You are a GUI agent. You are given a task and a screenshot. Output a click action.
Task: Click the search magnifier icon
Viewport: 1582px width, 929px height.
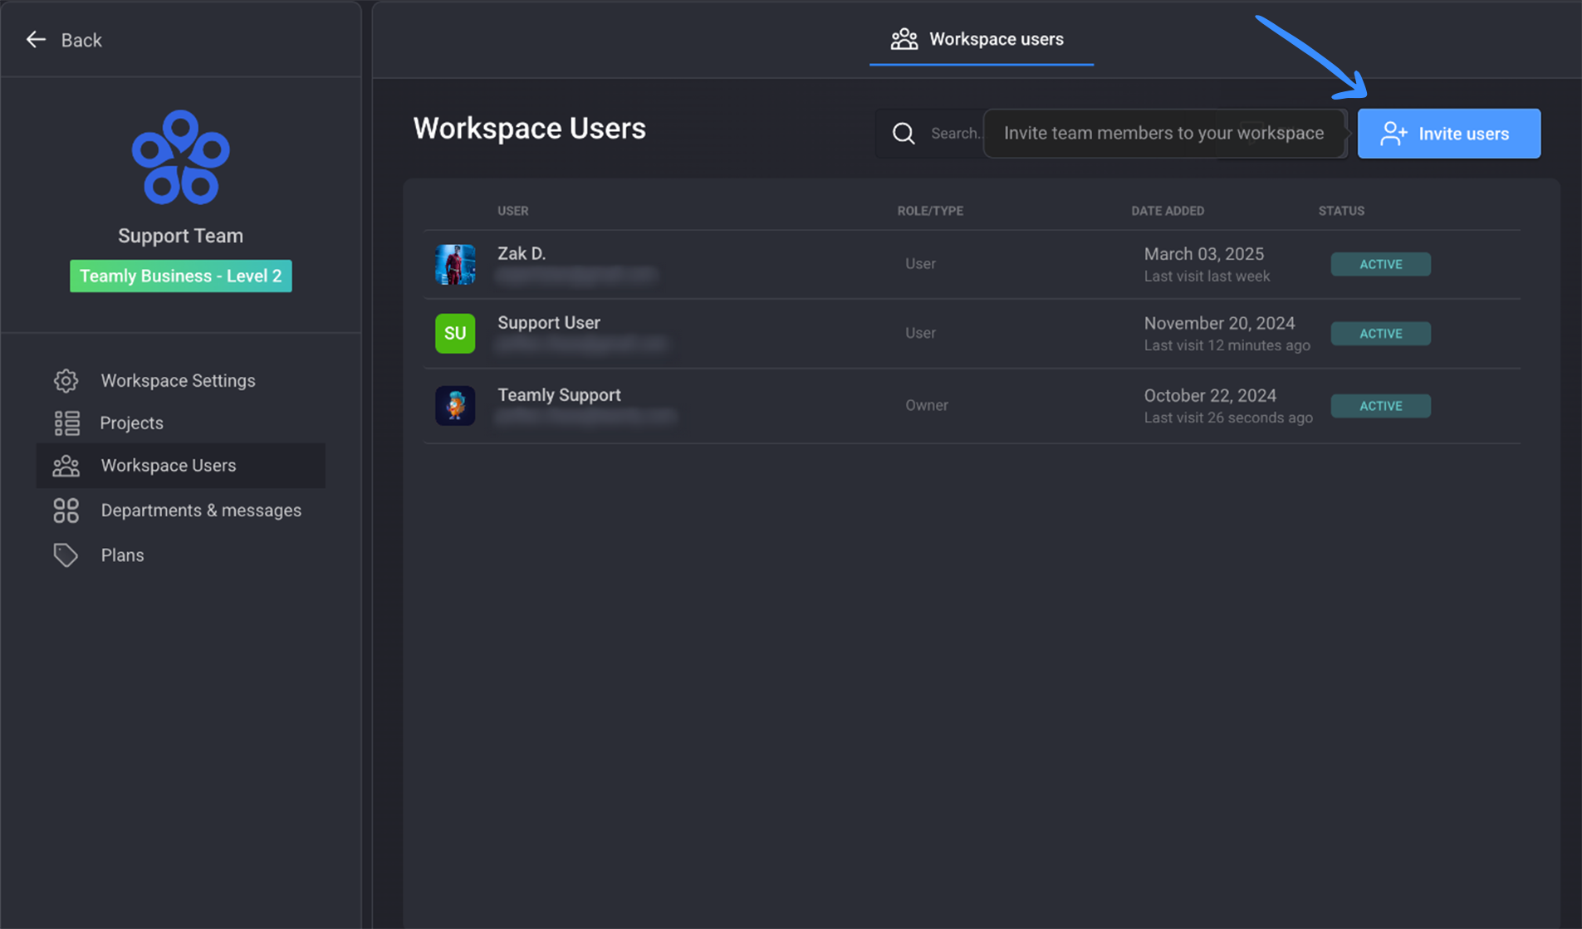(x=903, y=133)
